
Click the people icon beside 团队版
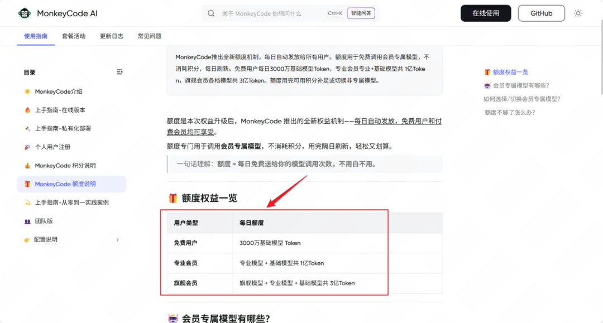click(27, 221)
